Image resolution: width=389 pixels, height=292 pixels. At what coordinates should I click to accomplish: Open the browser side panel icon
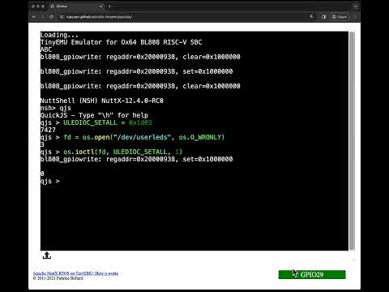[x=323, y=17]
